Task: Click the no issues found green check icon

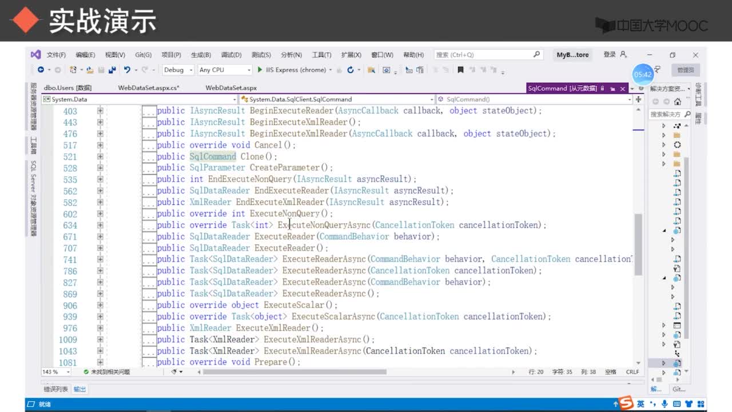Action: [x=86, y=372]
